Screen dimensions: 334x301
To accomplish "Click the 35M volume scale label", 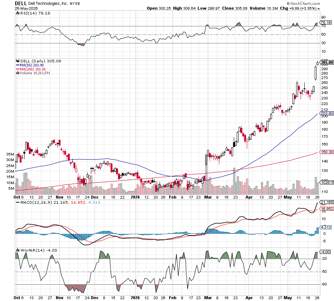I will click(x=10, y=154).
